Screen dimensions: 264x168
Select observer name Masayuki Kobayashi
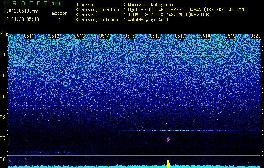coord(151,5)
